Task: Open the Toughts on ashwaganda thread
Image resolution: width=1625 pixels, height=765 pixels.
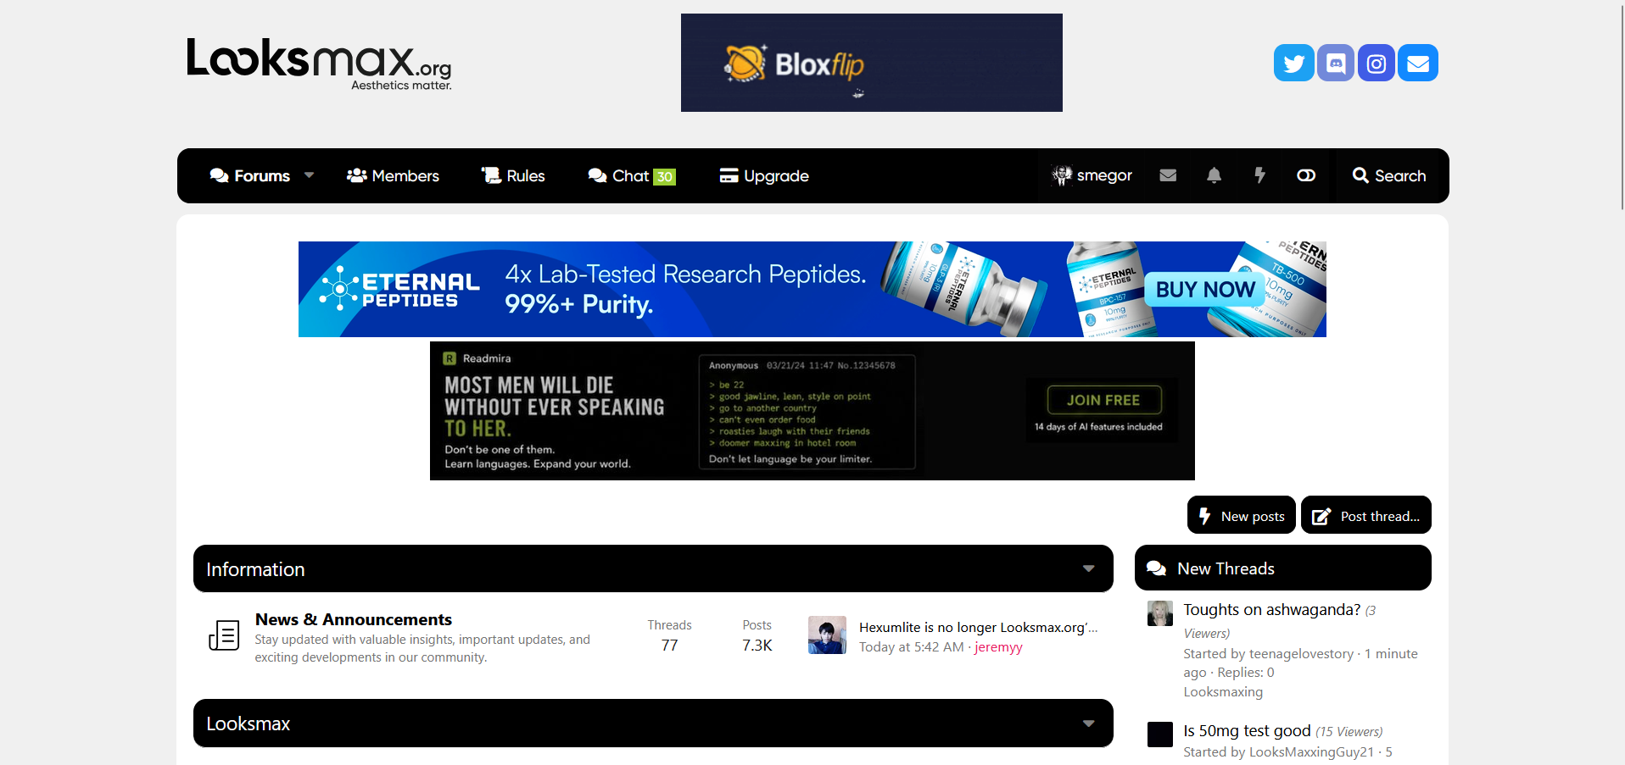Action: pyautogui.click(x=1271, y=609)
